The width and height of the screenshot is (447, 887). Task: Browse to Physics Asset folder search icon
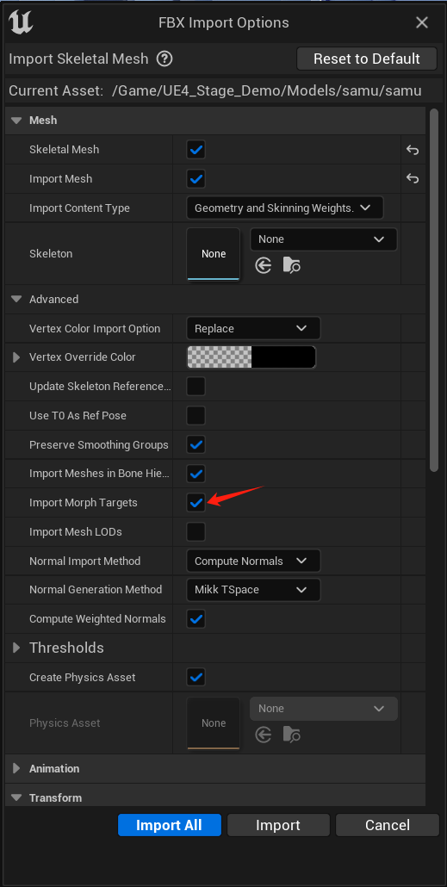(x=291, y=735)
